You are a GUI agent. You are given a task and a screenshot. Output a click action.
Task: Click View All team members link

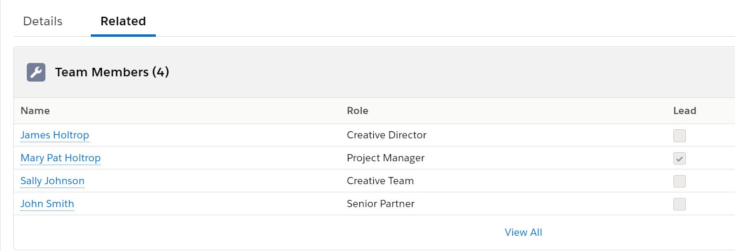[523, 232]
